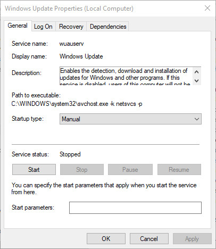Click the description scroll up arrow
This screenshot has width=216, height=249.
pyautogui.click(x=196, y=72)
